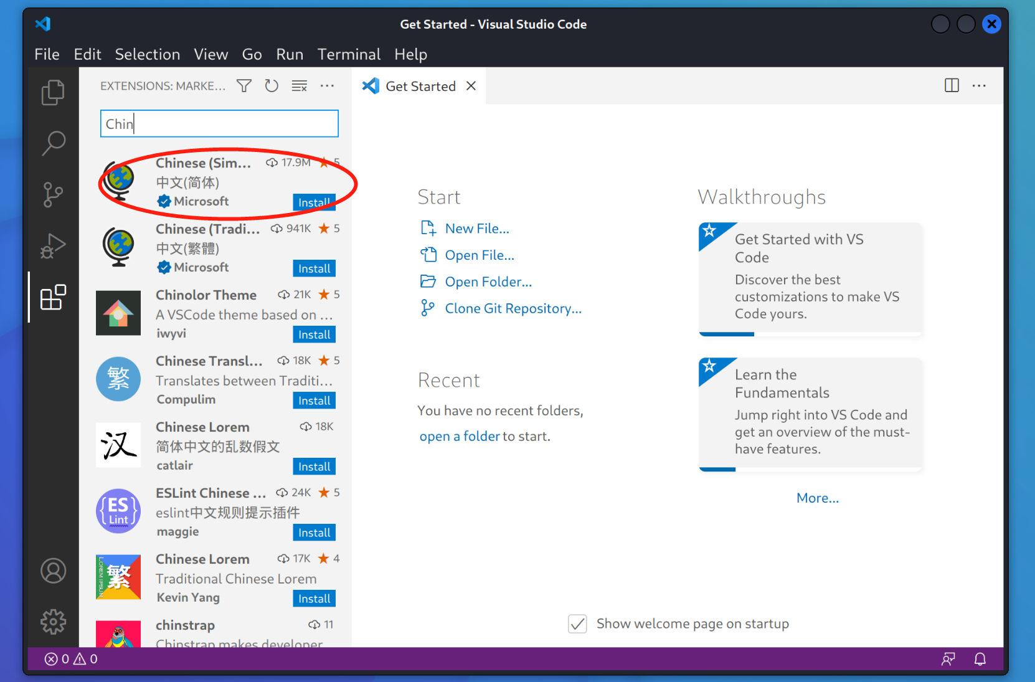
Task: Open the Selection menu
Action: click(148, 54)
